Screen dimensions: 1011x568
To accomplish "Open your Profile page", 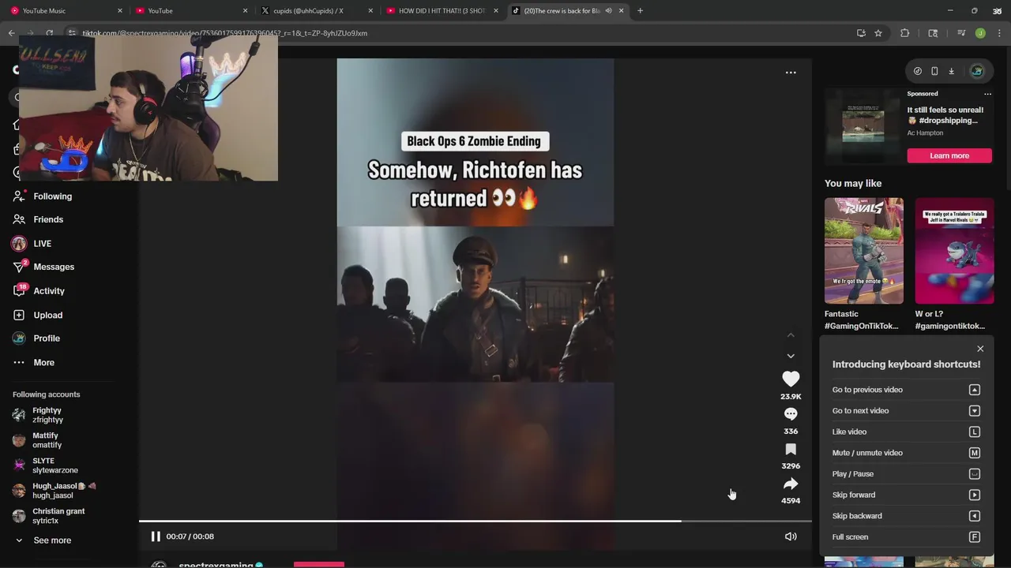I will click(36, 338).
